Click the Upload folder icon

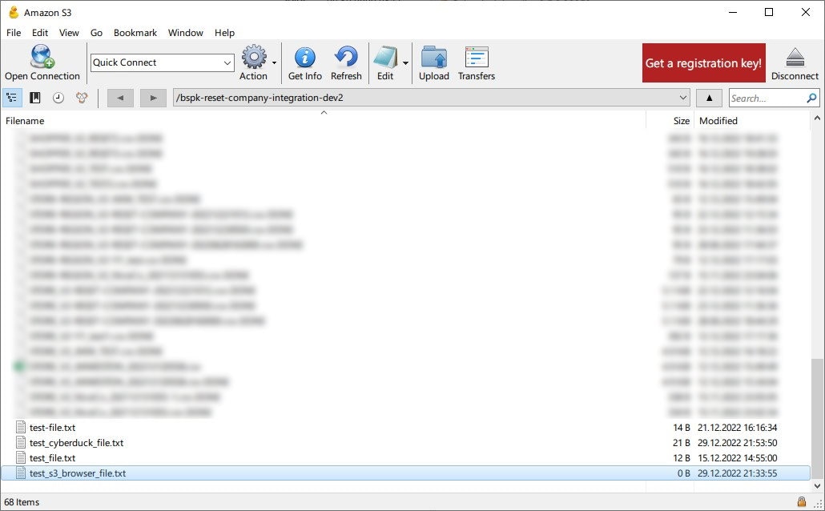[x=434, y=57]
